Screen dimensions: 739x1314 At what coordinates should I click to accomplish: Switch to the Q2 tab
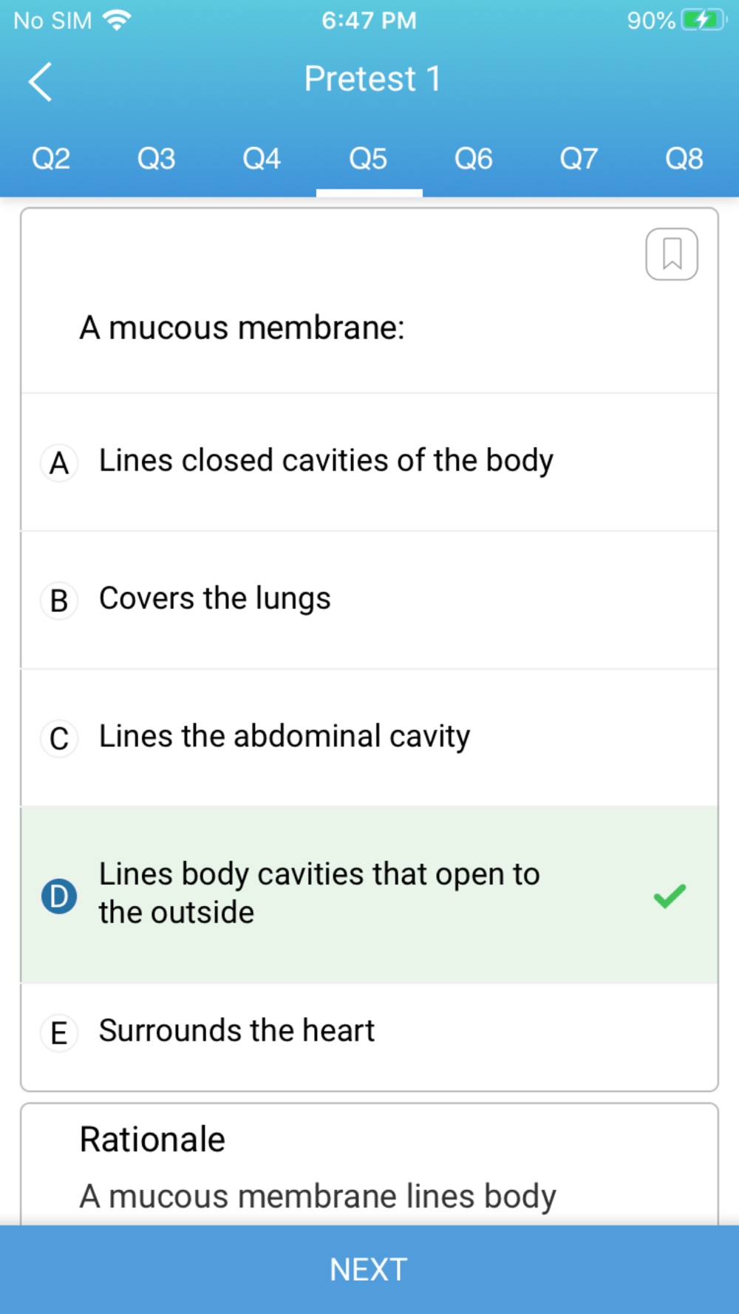[x=51, y=159]
